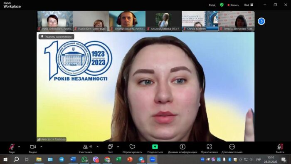Open the Вид view menu

[249, 5]
